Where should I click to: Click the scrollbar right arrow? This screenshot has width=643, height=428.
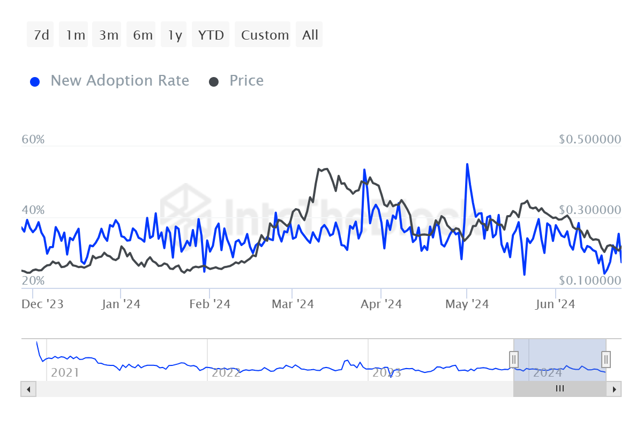click(614, 389)
